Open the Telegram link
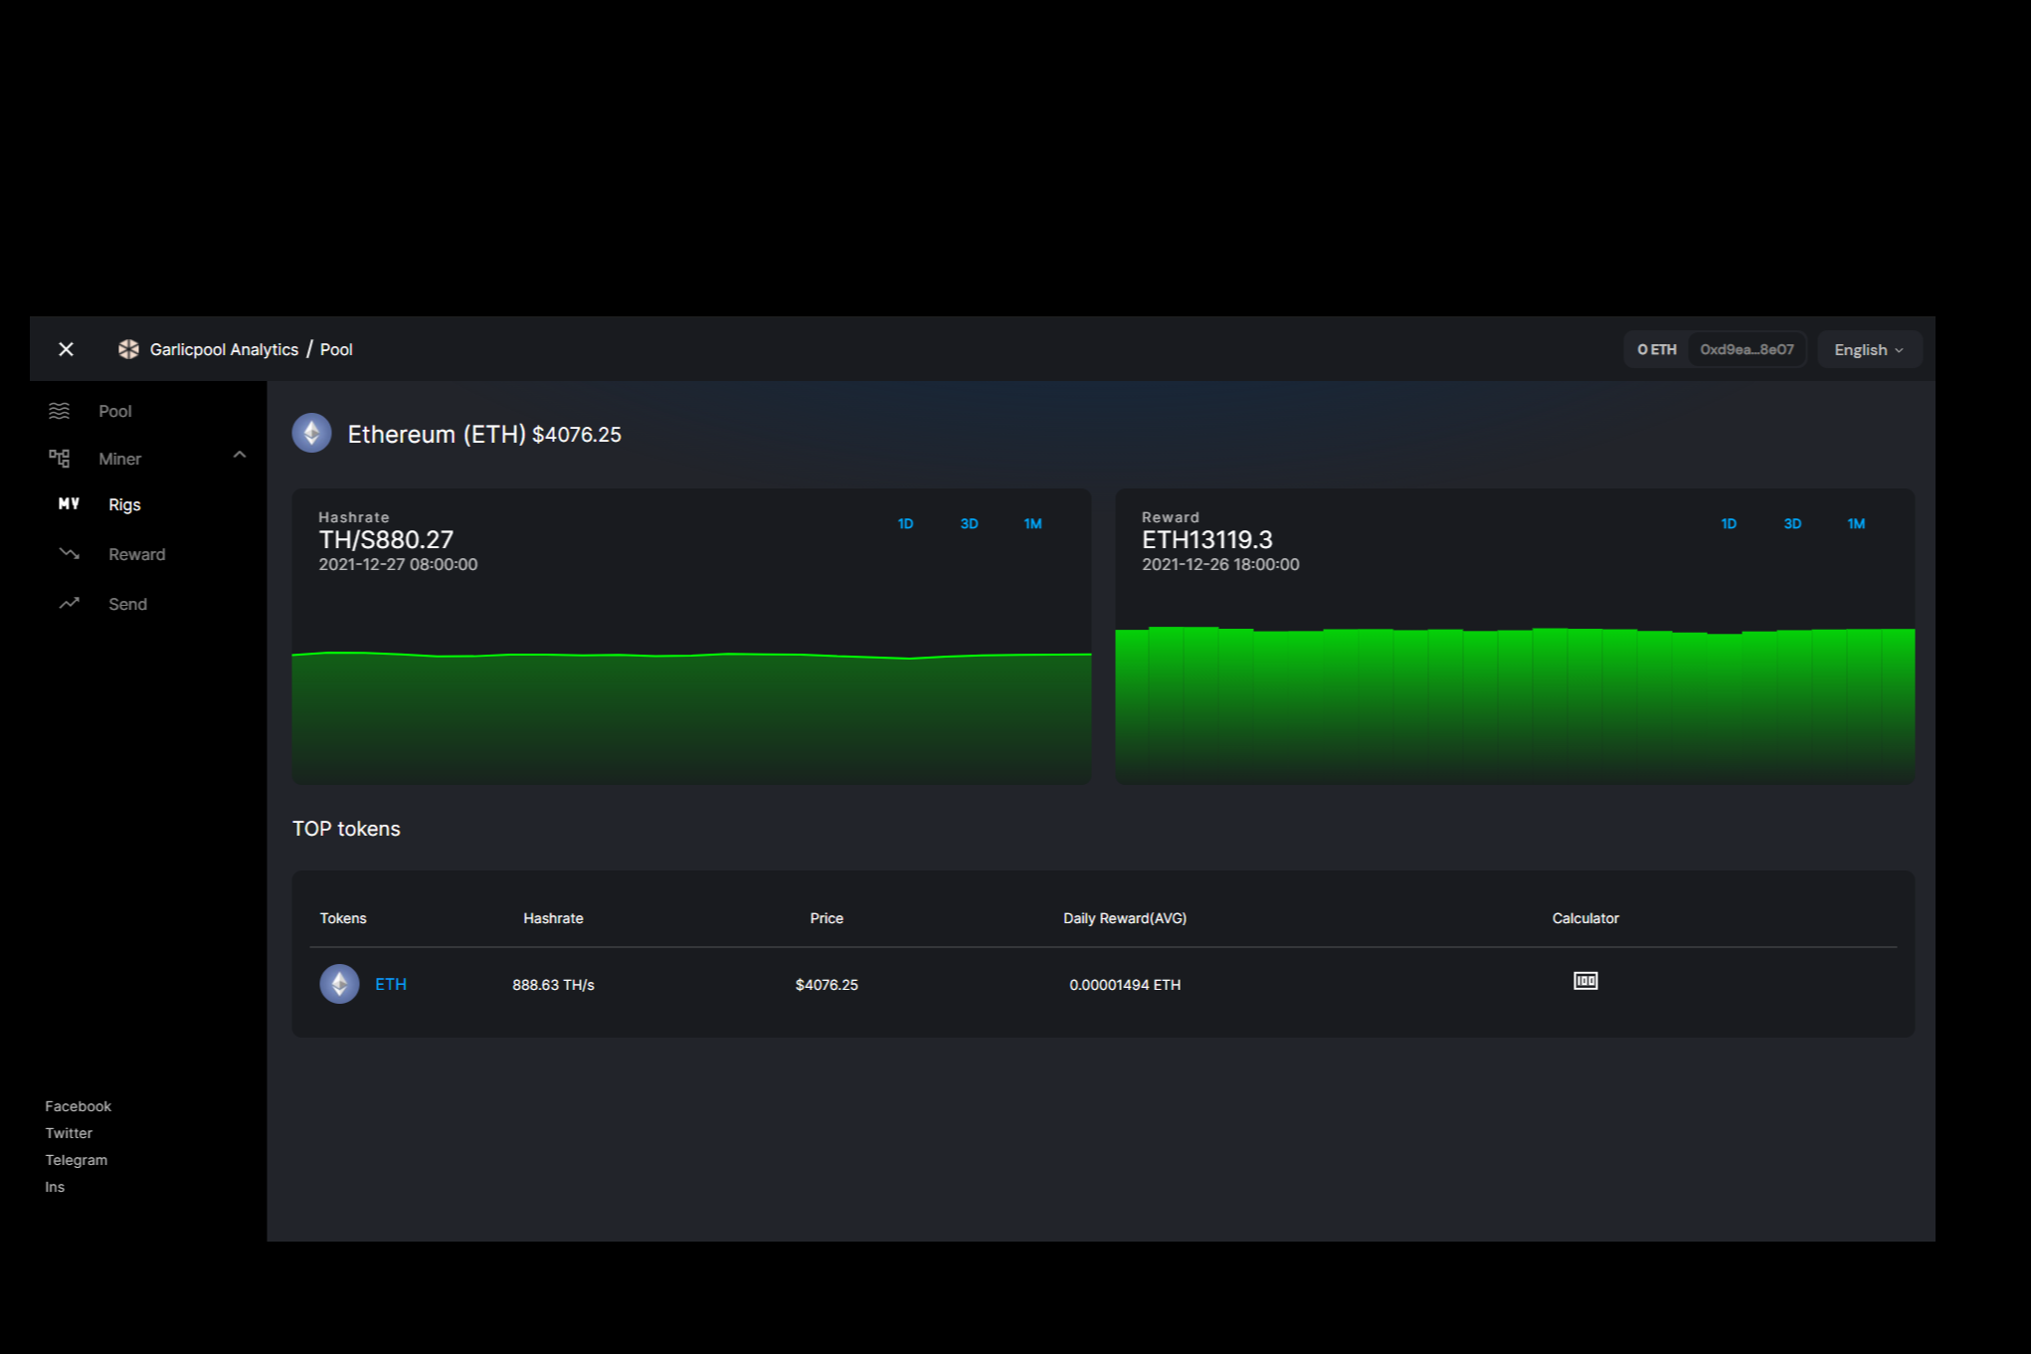2031x1354 pixels. coord(77,1160)
